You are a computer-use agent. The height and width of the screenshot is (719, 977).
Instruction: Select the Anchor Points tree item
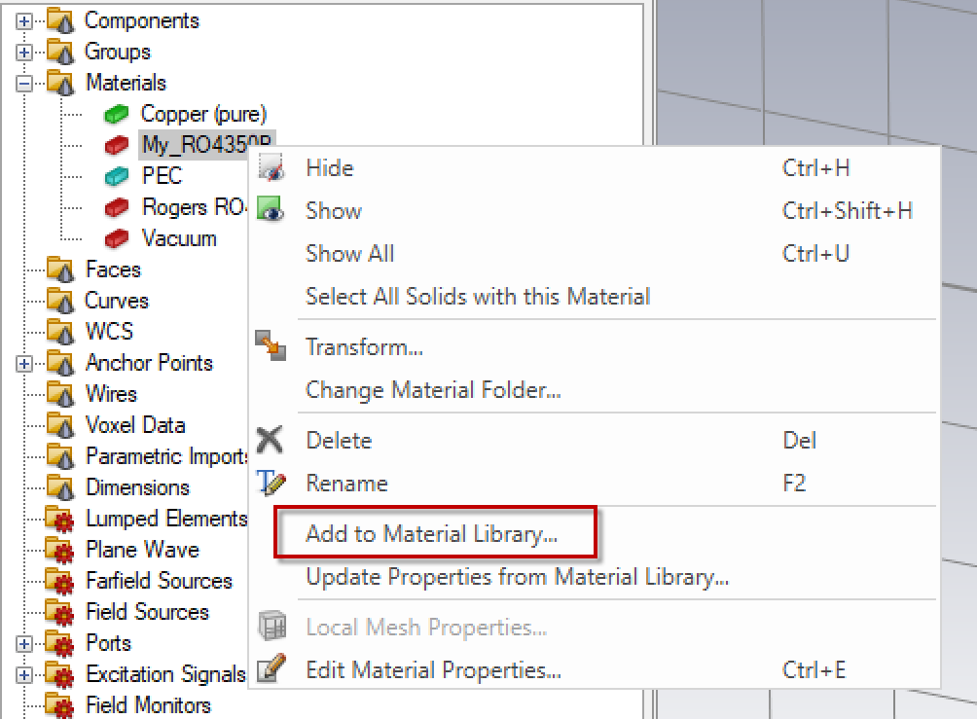pos(149,363)
